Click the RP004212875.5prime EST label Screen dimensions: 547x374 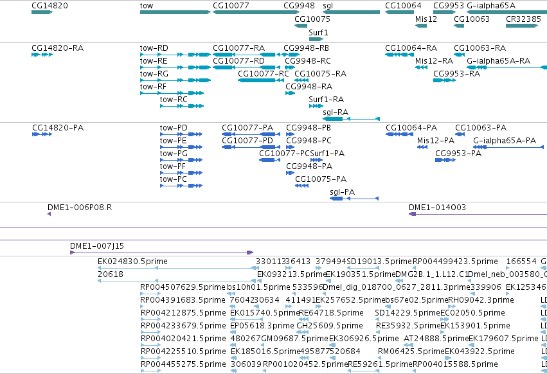183,313
